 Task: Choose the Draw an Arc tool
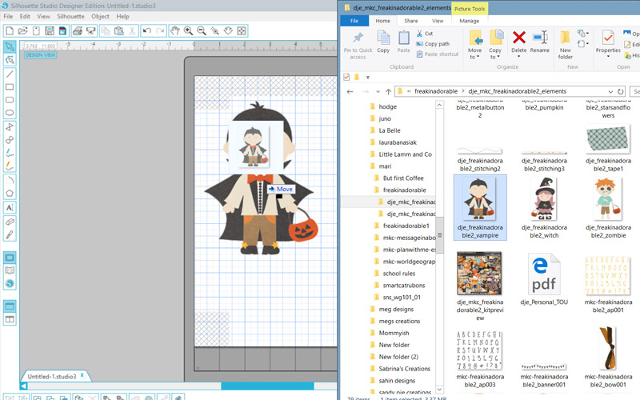tap(10, 180)
